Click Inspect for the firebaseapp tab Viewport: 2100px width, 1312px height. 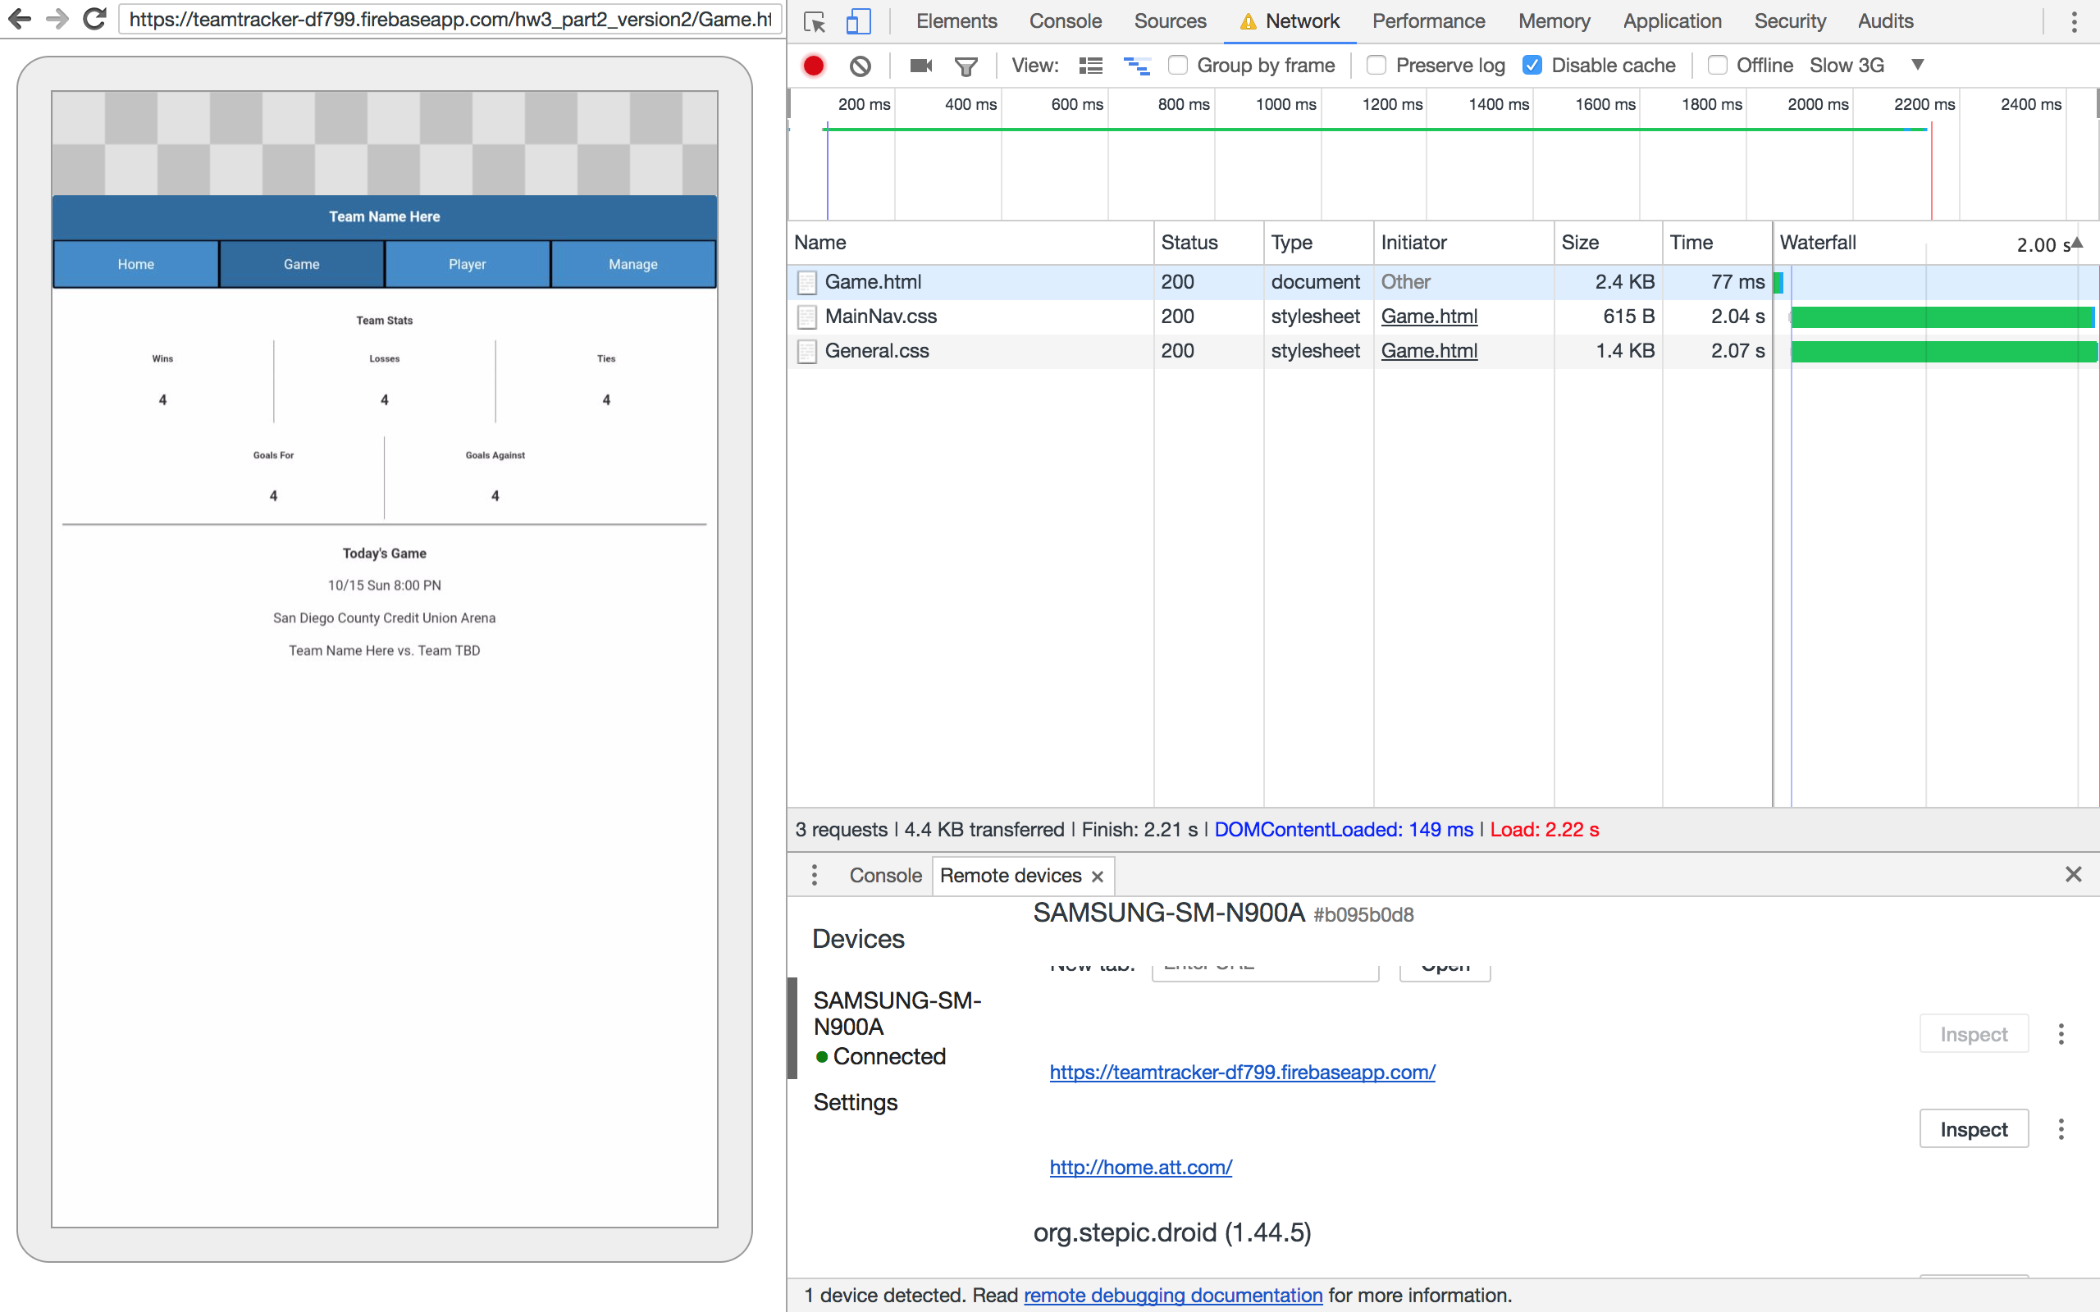1974,1033
